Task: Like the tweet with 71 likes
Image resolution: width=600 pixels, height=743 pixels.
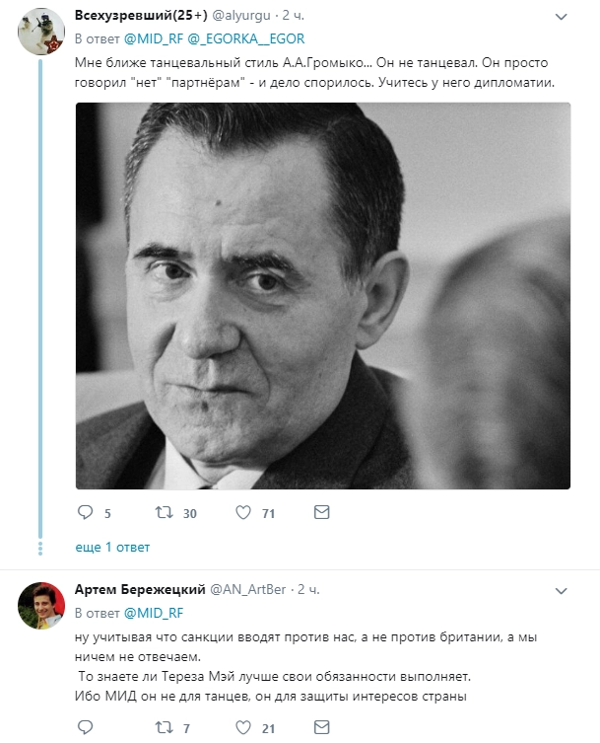Action: click(242, 513)
